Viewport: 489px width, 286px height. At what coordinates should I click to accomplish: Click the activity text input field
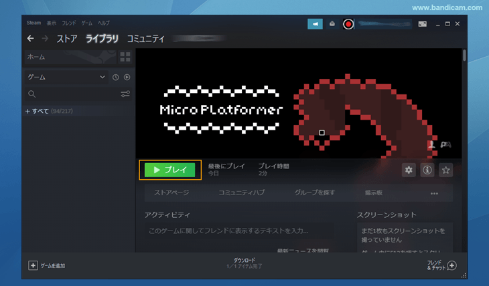pyautogui.click(x=238, y=231)
